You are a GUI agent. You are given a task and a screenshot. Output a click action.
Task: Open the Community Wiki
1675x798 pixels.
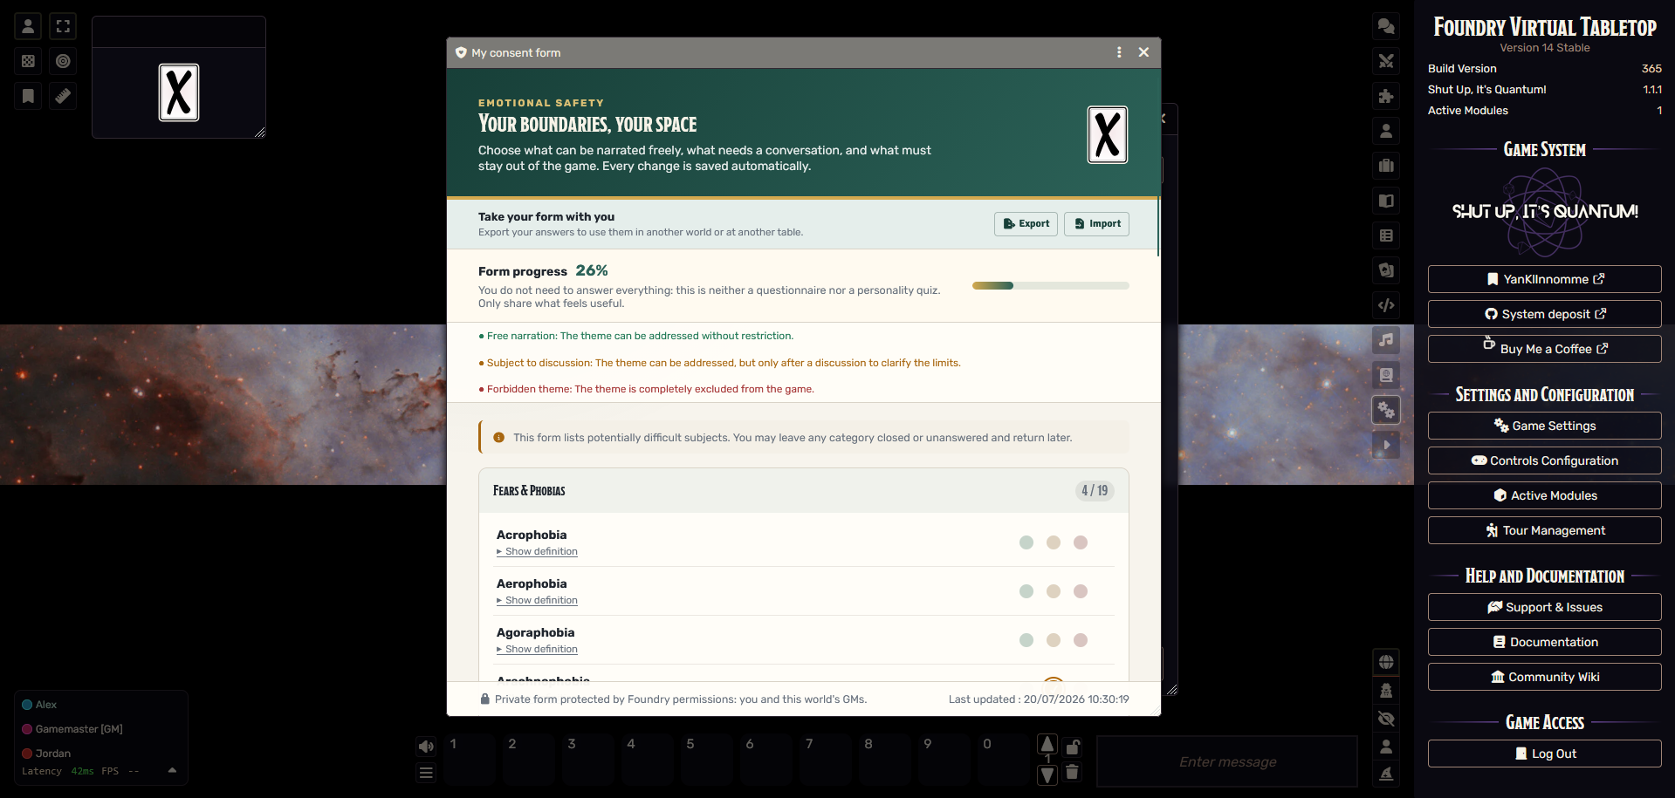[x=1545, y=677]
